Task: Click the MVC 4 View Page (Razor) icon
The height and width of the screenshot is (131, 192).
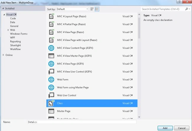Action: point(51,32)
